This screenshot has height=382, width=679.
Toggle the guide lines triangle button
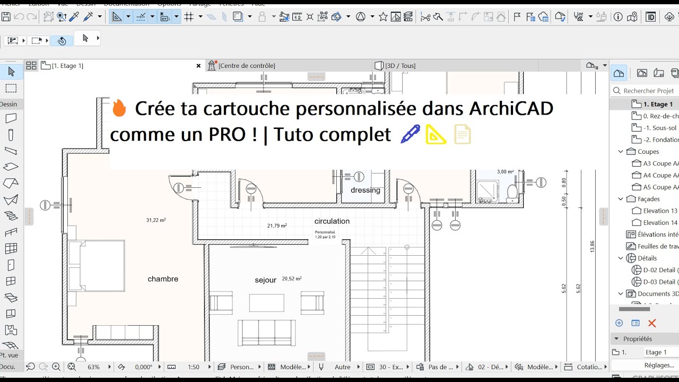coord(117,17)
